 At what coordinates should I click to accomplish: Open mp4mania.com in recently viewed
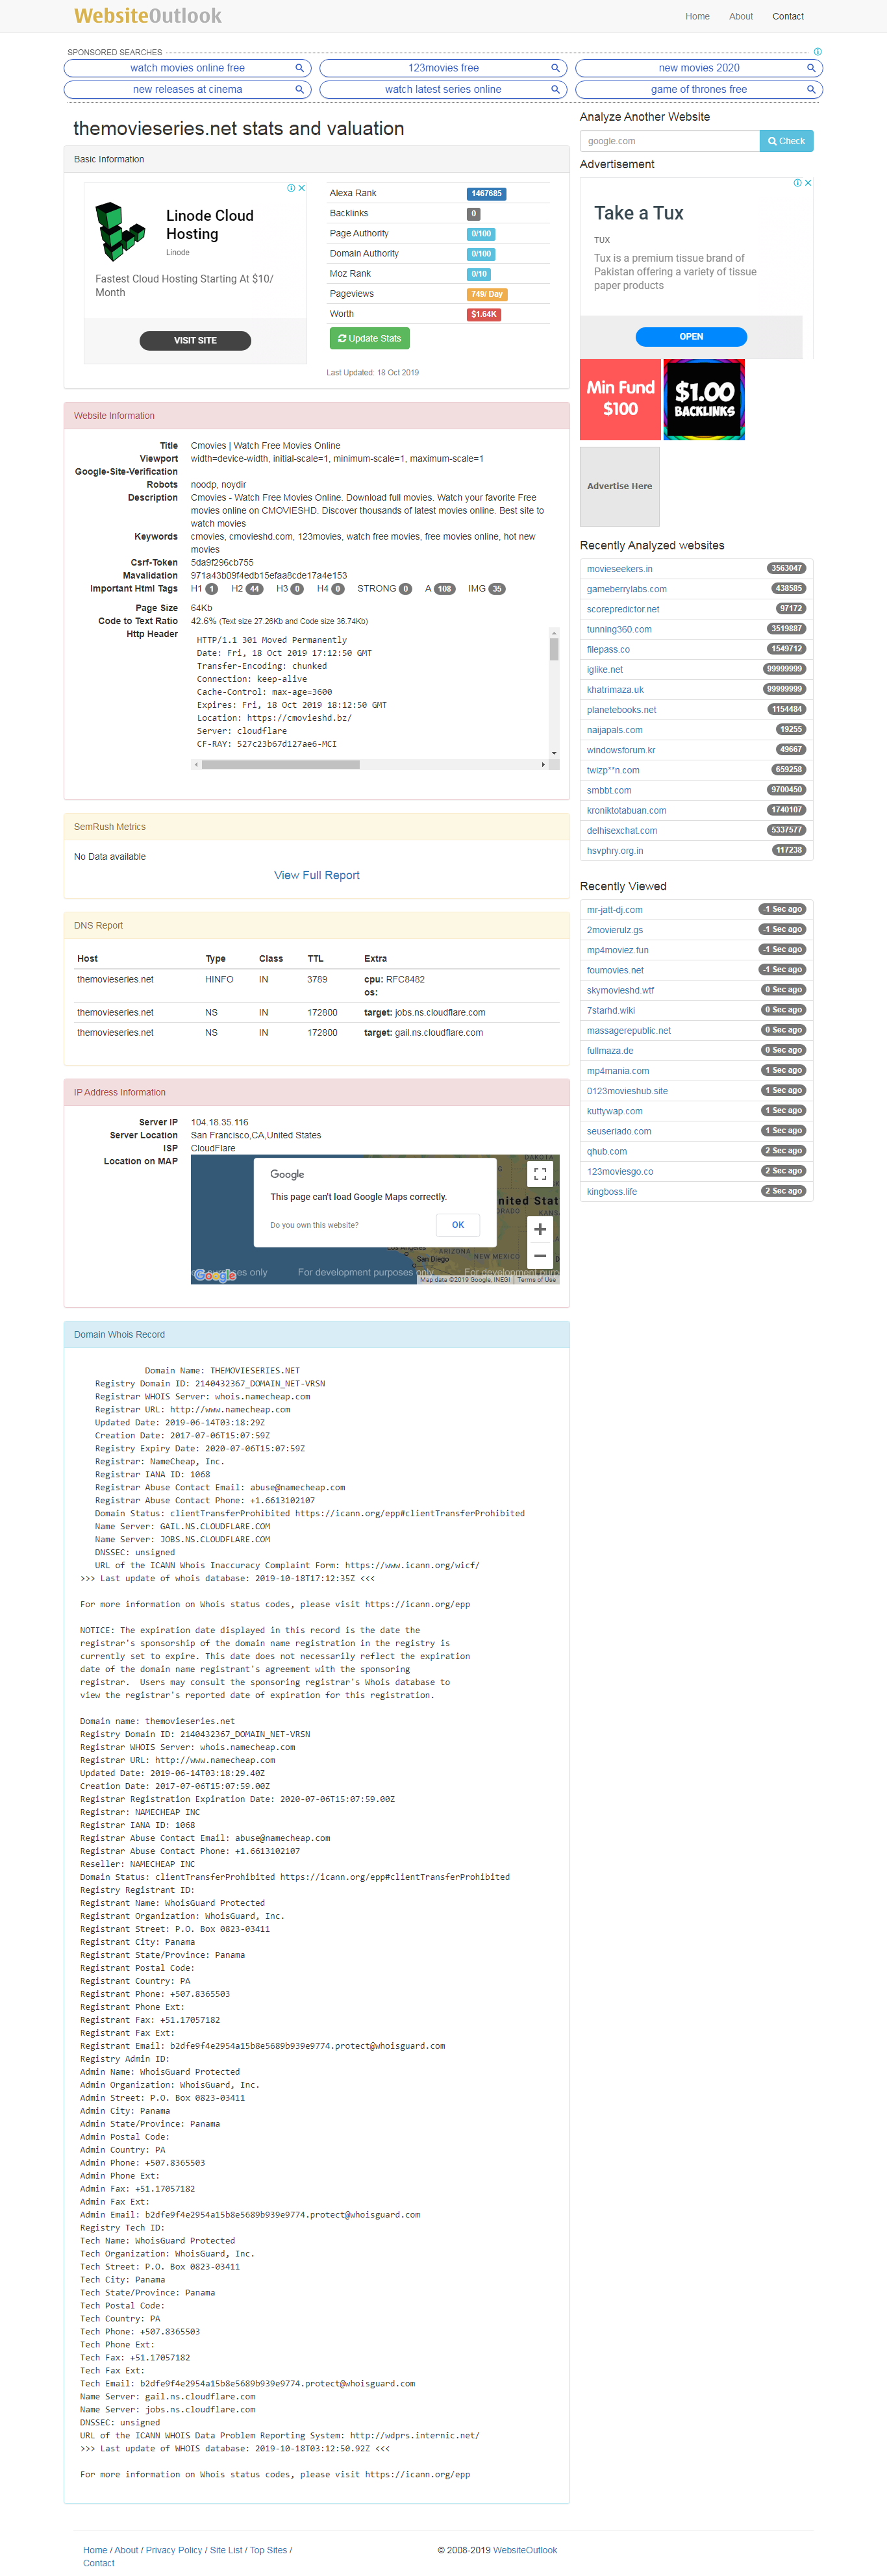click(617, 1071)
